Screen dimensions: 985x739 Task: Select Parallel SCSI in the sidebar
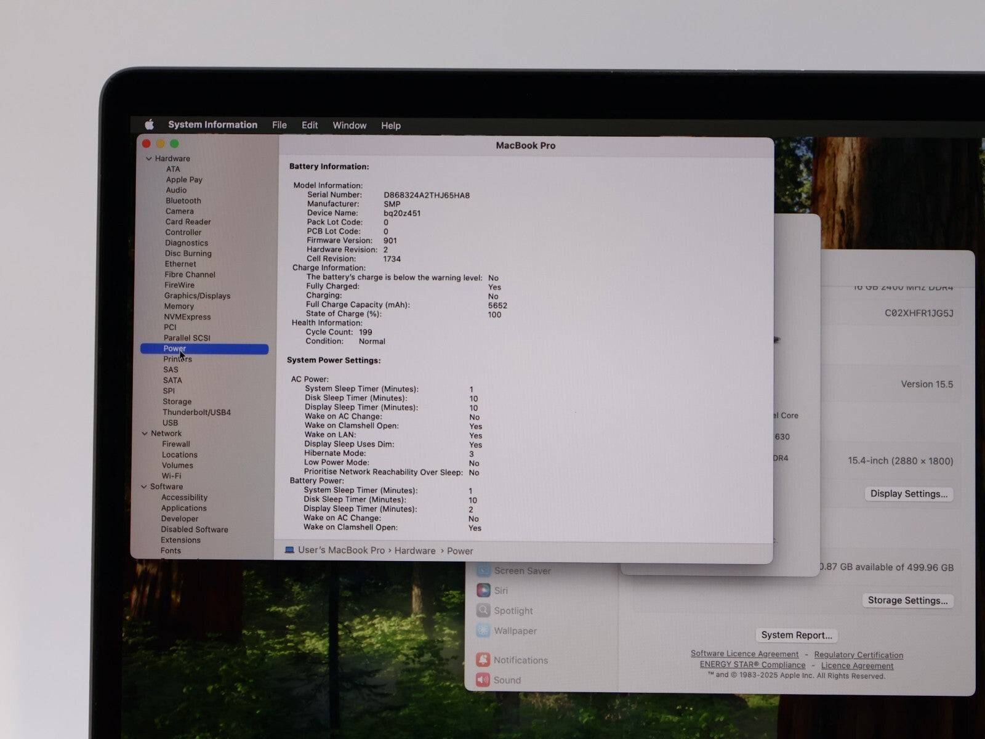pos(187,337)
